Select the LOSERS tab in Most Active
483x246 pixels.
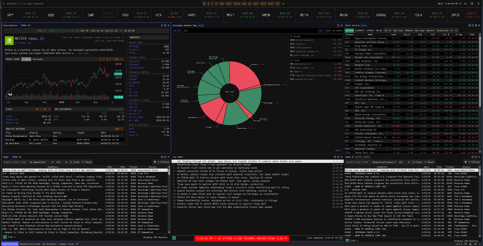370,31
